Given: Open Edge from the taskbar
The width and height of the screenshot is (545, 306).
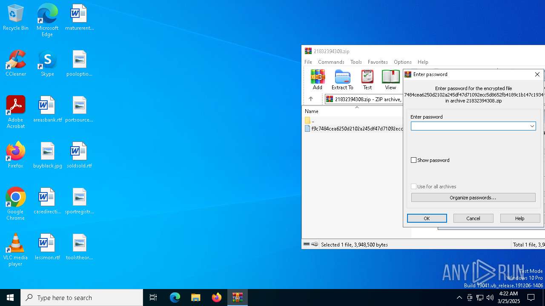Looking at the screenshot, I should click(x=175, y=297).
